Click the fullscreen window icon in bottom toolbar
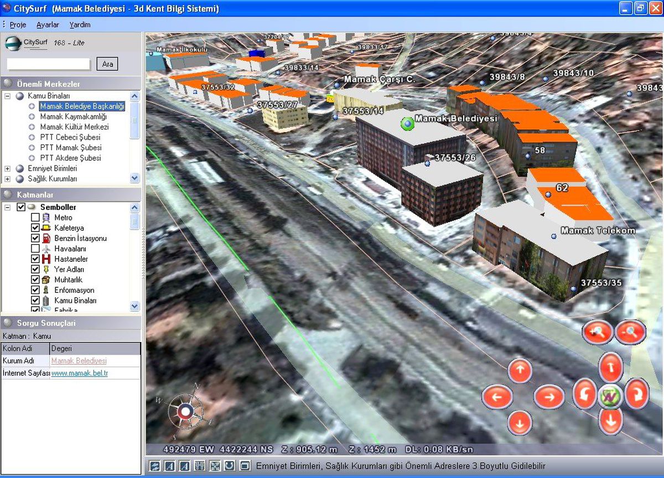664x478 pixels. coord(245,466)
